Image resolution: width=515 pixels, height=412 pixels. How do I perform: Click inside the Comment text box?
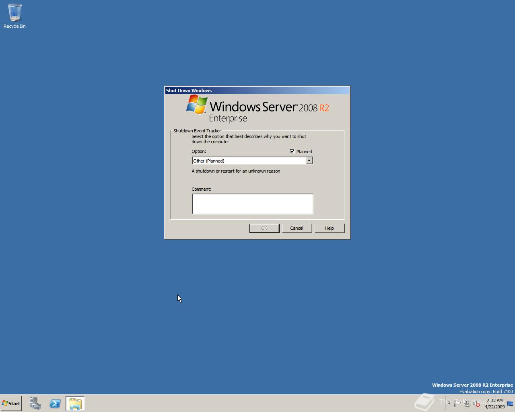point(252,204)
